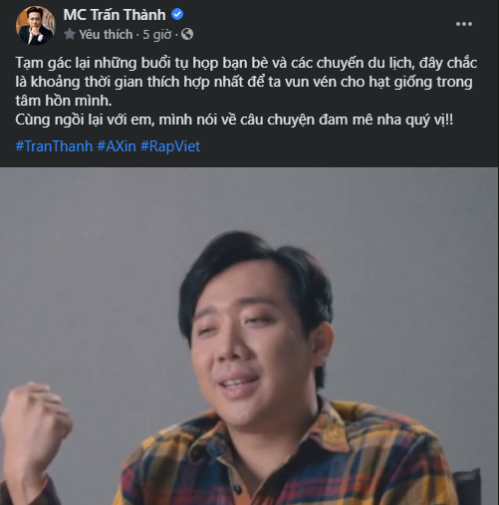This screenshot has height=505, width=499.
Task: Click the Yêu thích label text
Action: (x=106, y=34)
